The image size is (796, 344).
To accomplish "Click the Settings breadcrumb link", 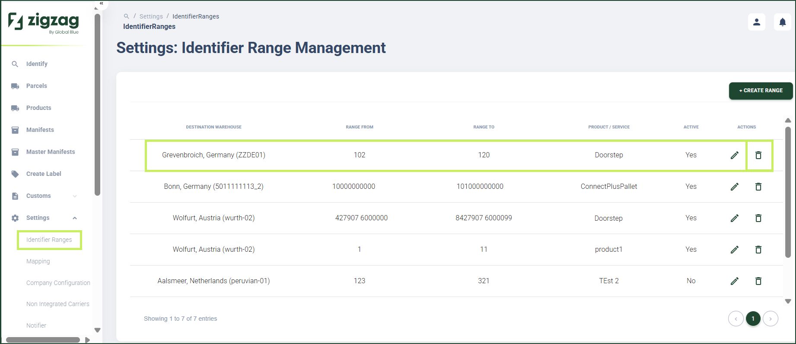I will pos(151,16).
